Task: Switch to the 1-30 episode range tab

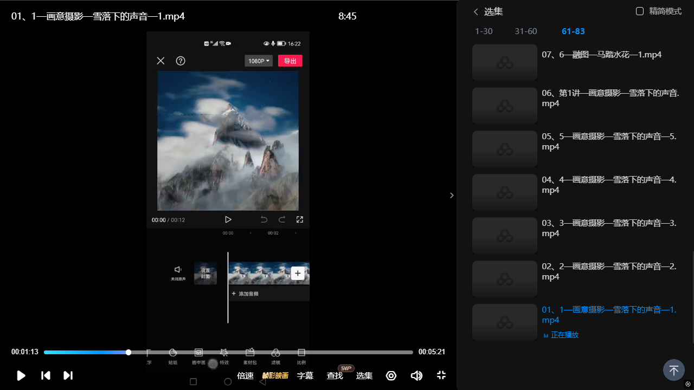Action: [x=484, y=31]
